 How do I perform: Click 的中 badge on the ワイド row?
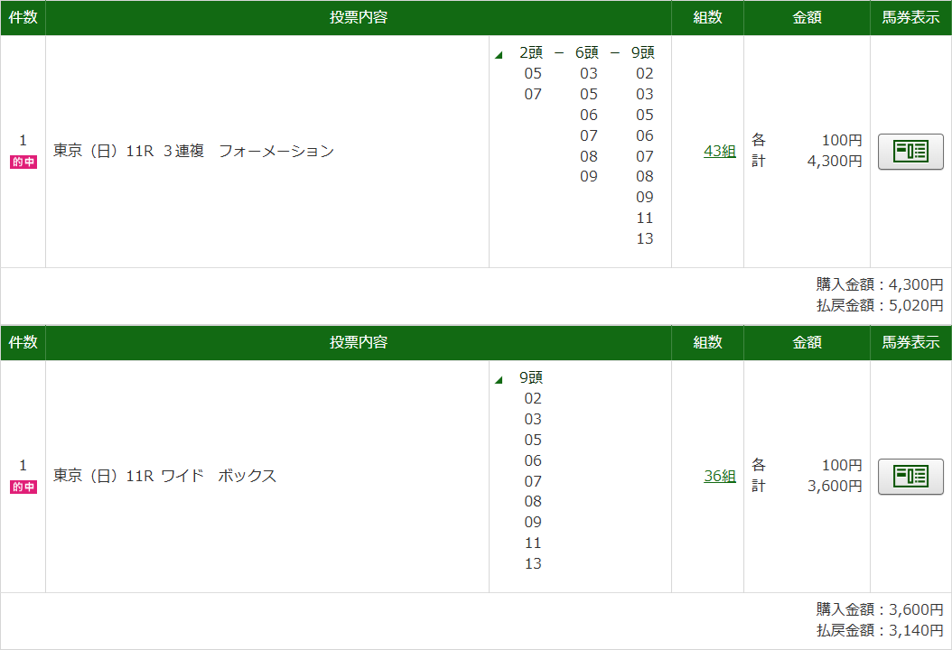23,487
